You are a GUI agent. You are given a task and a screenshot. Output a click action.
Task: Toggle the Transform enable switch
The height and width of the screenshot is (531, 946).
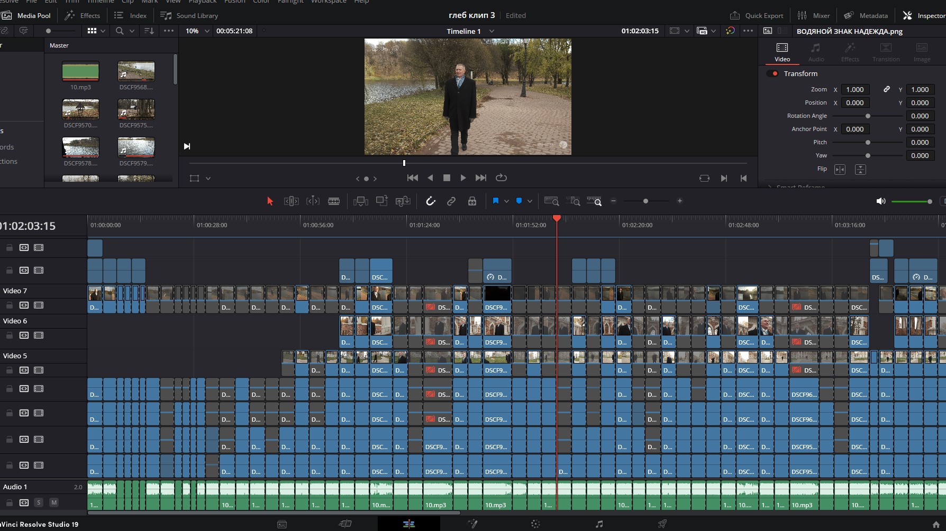(772, 73)
